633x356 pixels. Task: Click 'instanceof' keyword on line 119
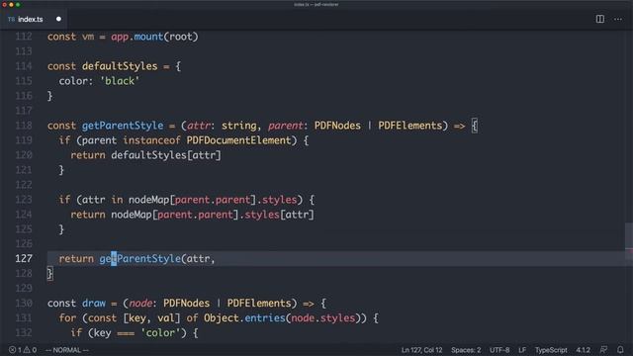(151, 140)
